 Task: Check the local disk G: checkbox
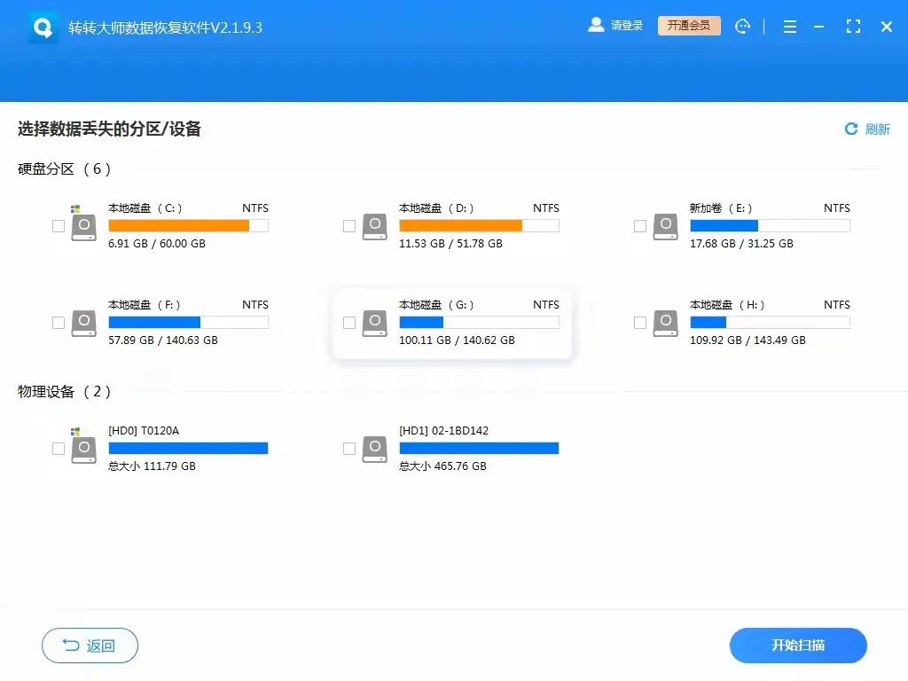pyautogui.click(x=349, y=323)
